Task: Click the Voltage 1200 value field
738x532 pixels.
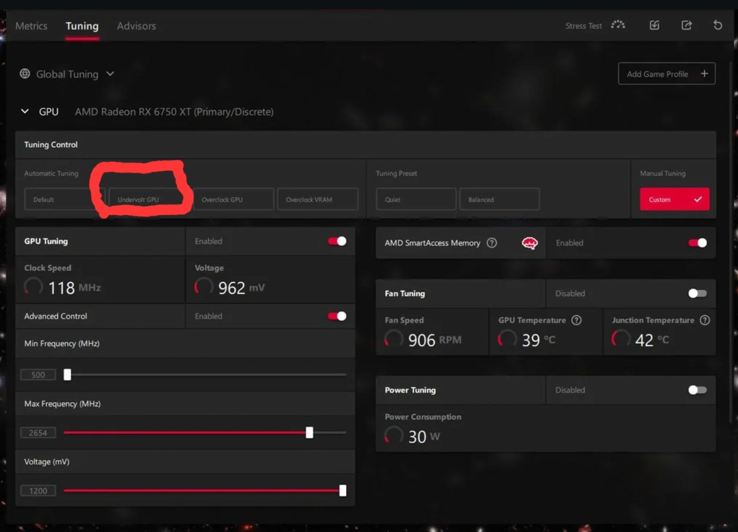Action: coord(38,490)
